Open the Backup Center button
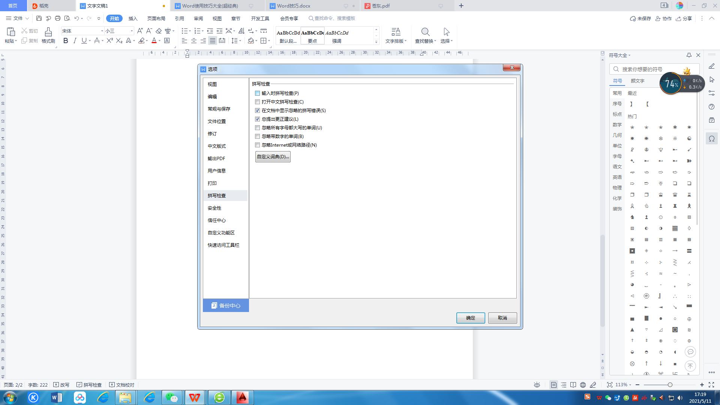Viewport: 720px width, 405px height. coord(226,306)
